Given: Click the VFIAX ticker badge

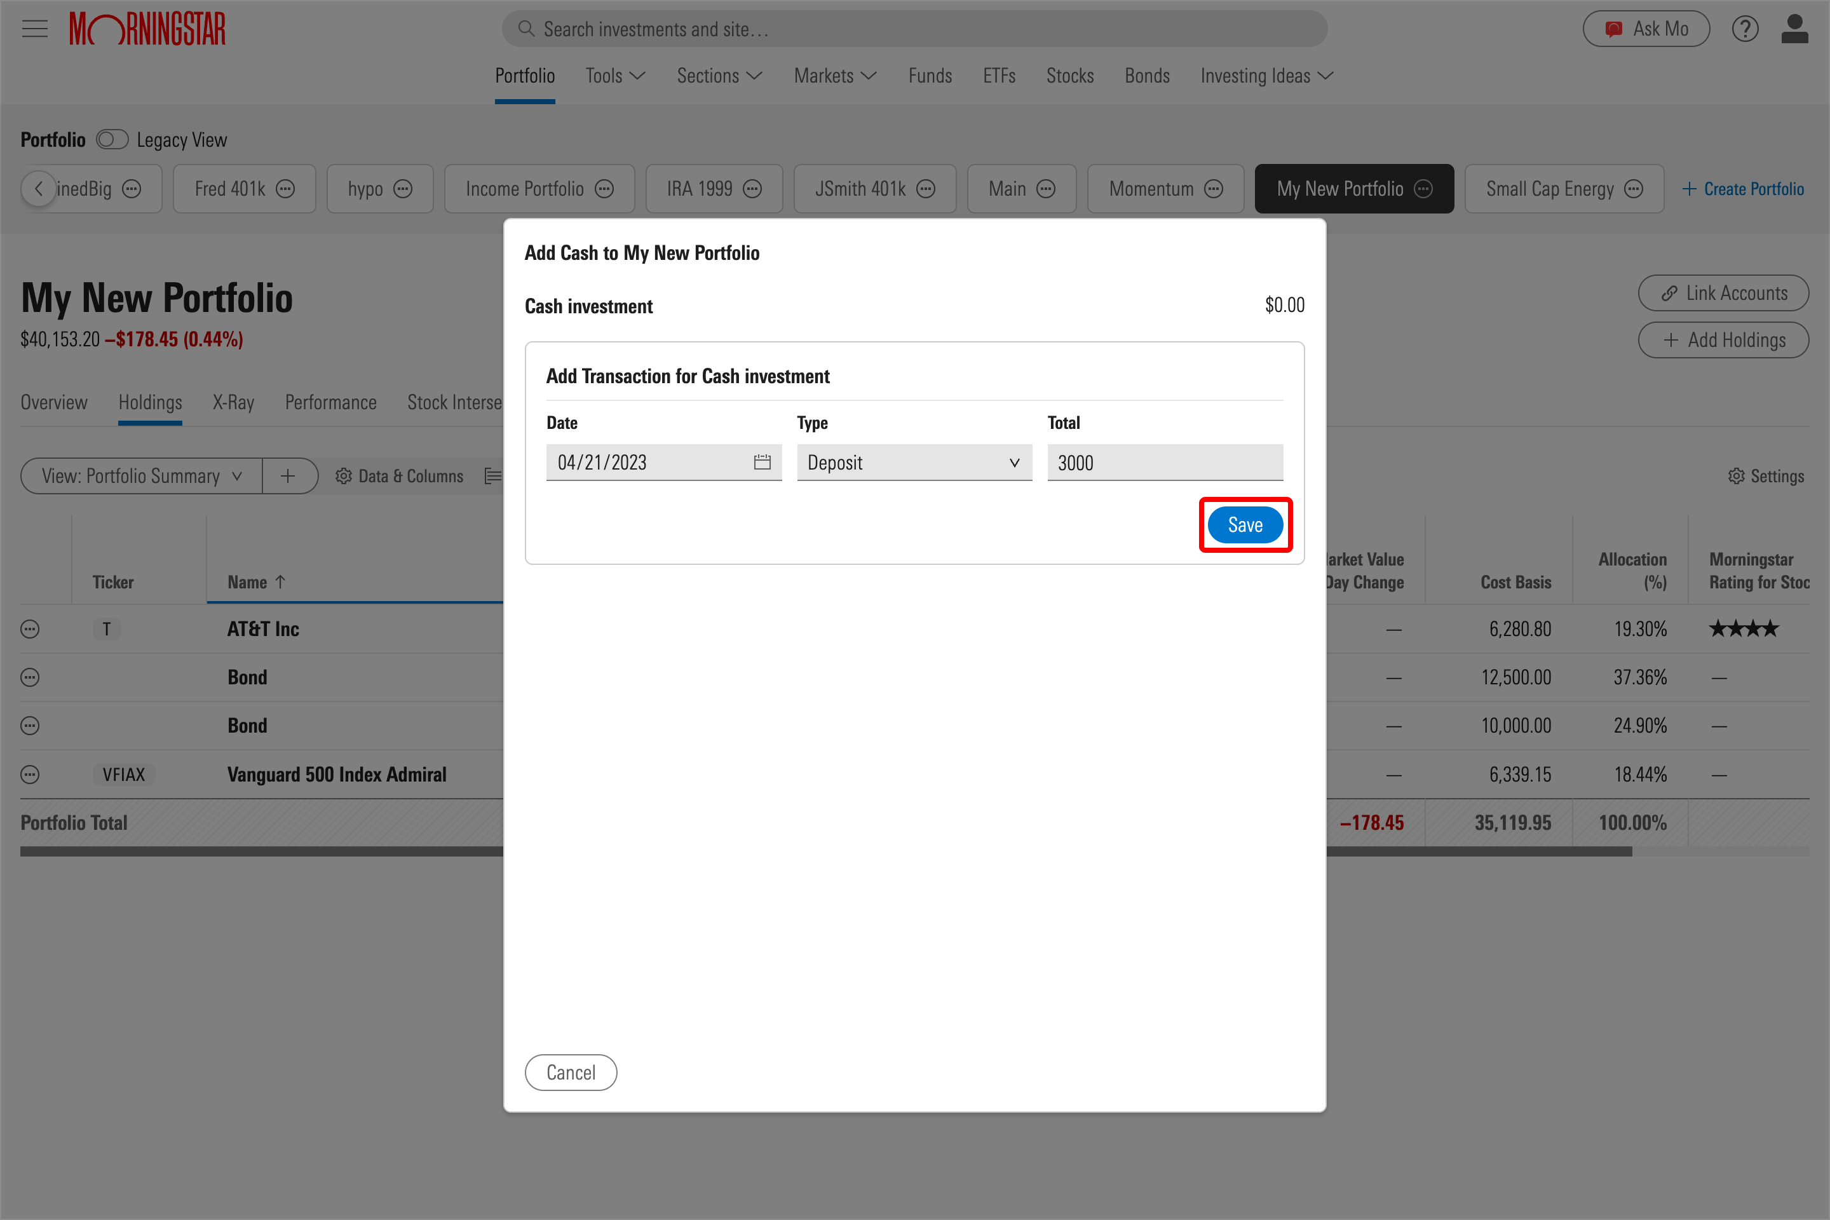Looking at the screenshot, I should [124, 775].
